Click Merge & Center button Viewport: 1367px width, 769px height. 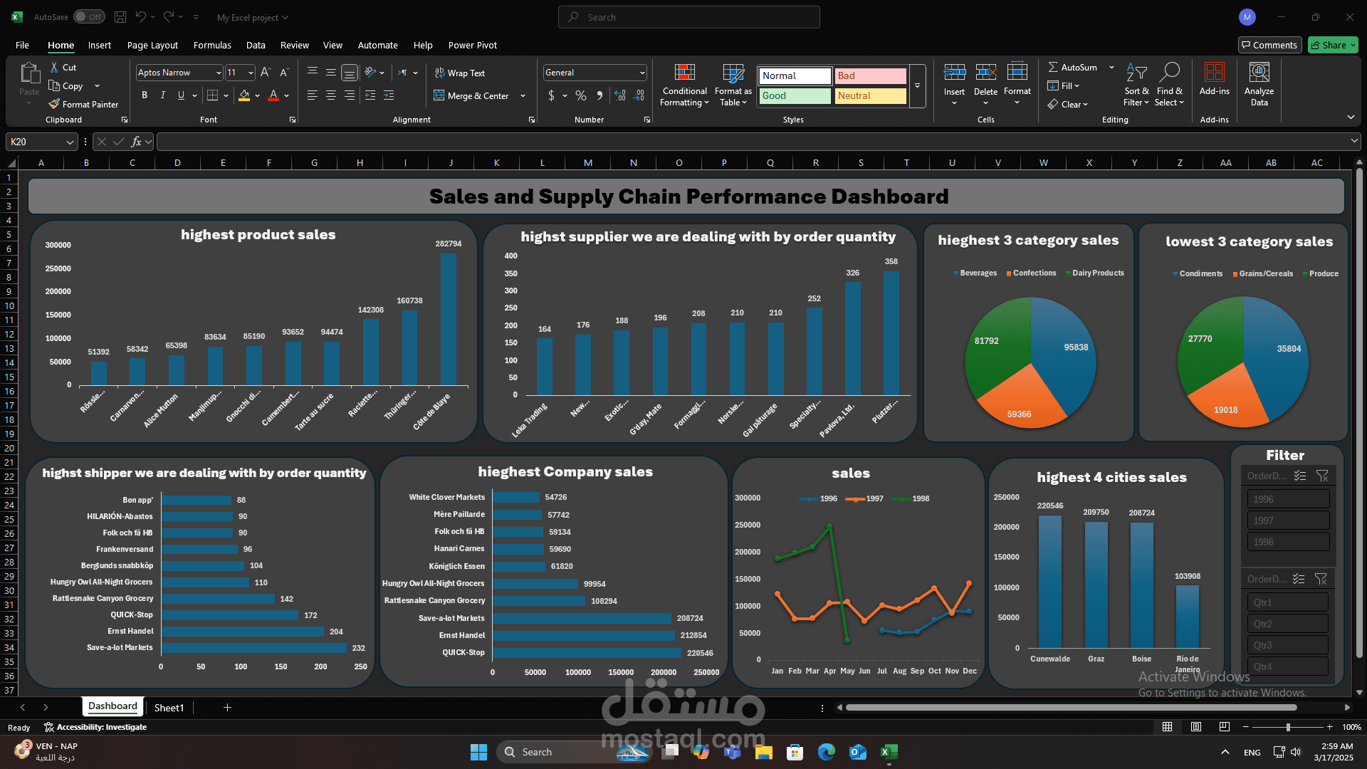pos(471,96)
